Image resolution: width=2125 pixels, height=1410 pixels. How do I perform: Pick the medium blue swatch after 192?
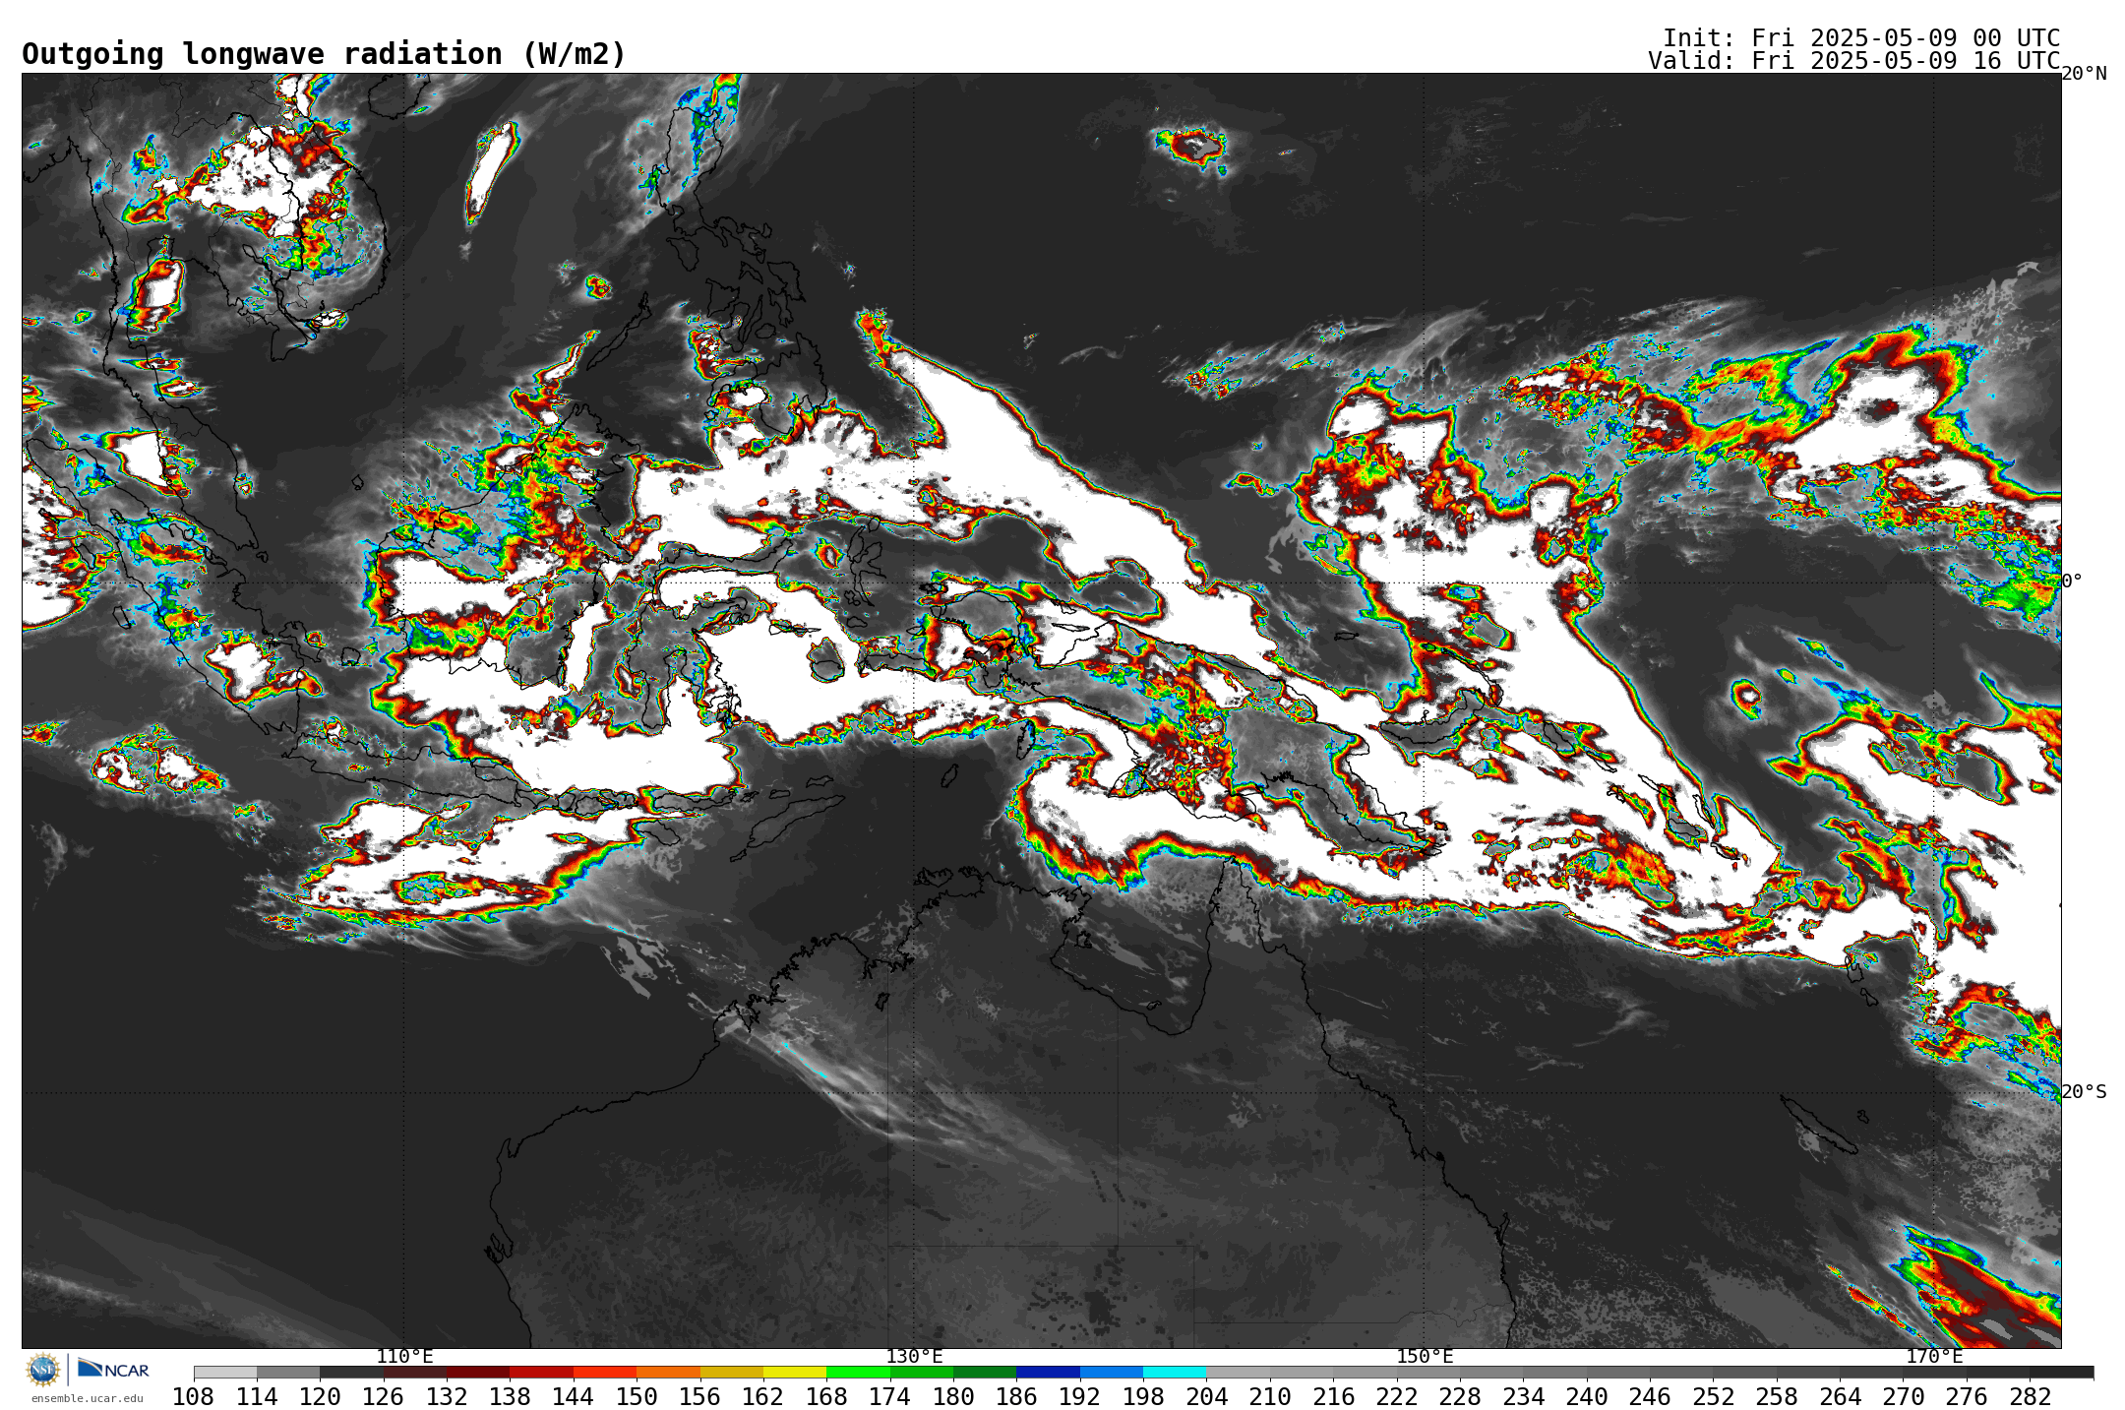[x=1112, y=1373]
